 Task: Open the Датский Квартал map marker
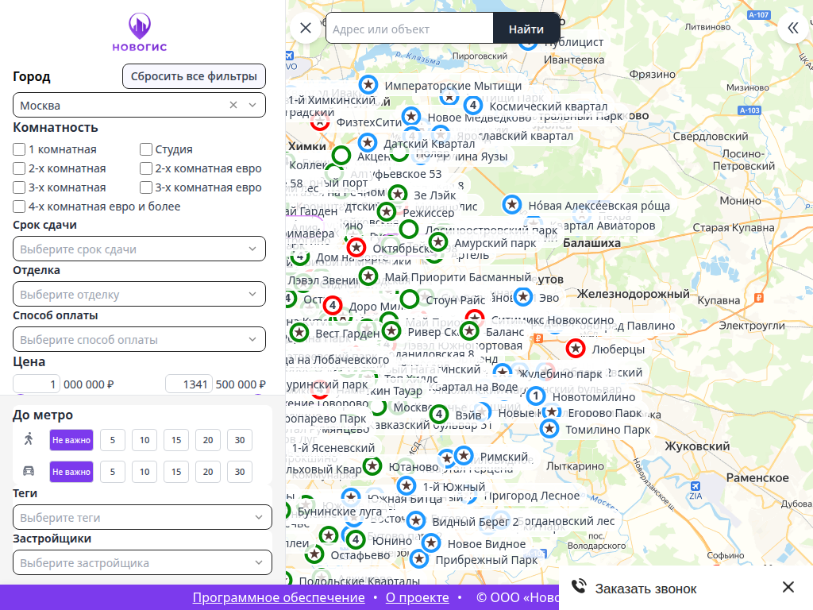(368, 142)
